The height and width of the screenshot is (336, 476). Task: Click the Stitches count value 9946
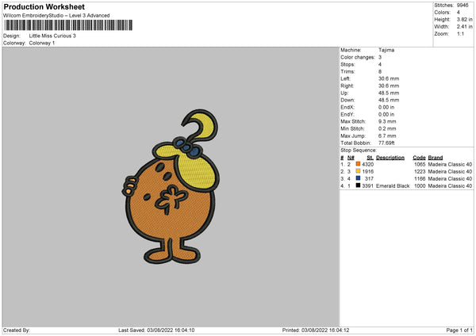click(x=463, y=6)
